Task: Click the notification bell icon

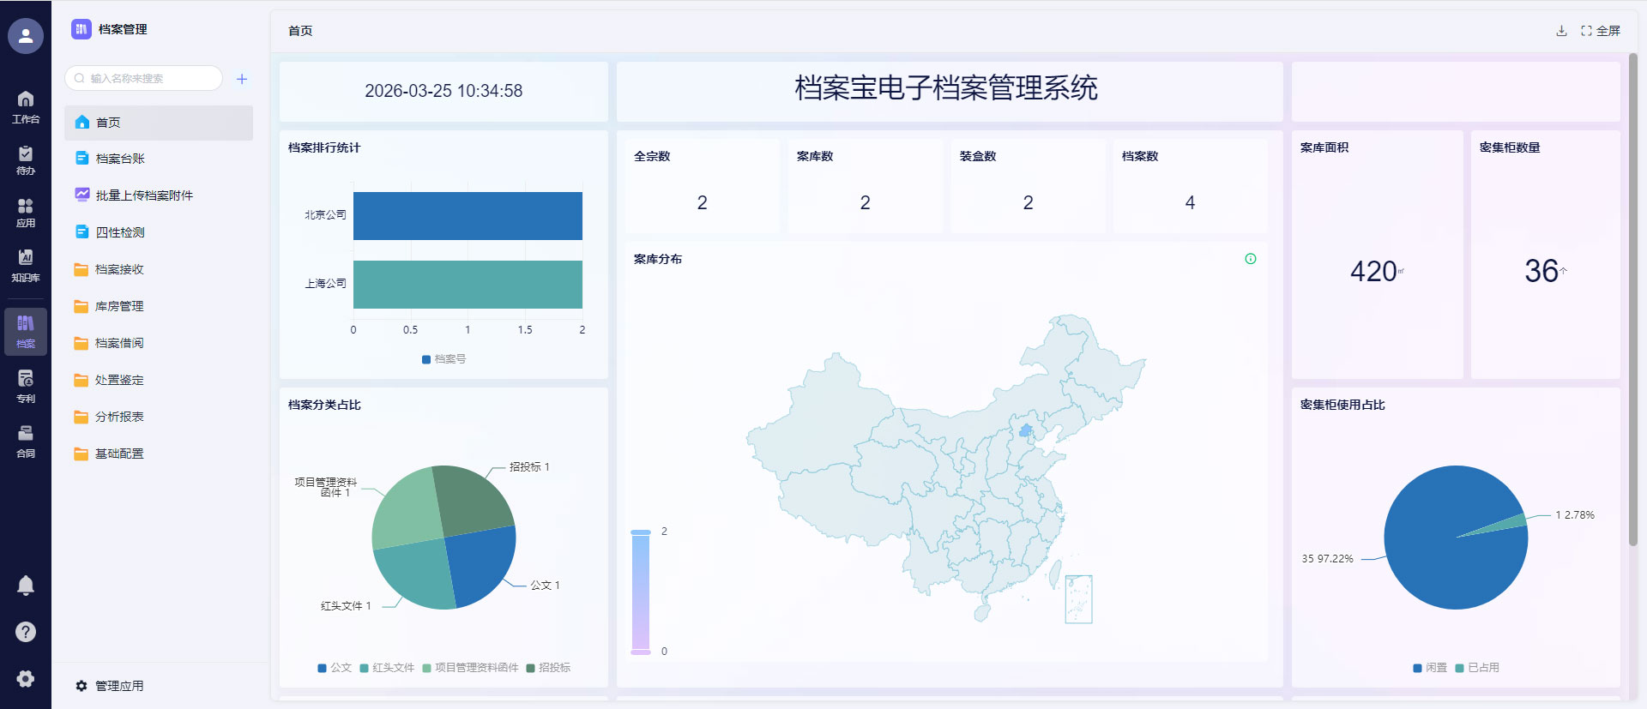Action: tap(26, 585)
